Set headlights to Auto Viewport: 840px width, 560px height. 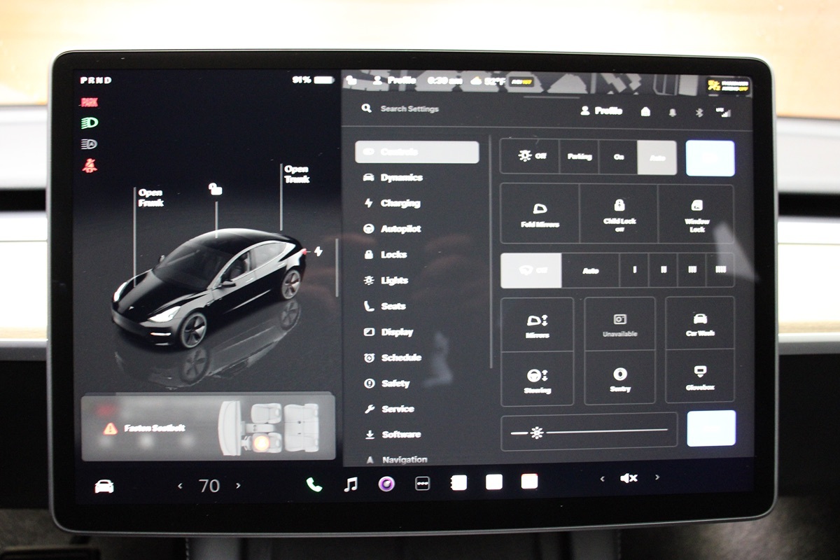point(656,157)
